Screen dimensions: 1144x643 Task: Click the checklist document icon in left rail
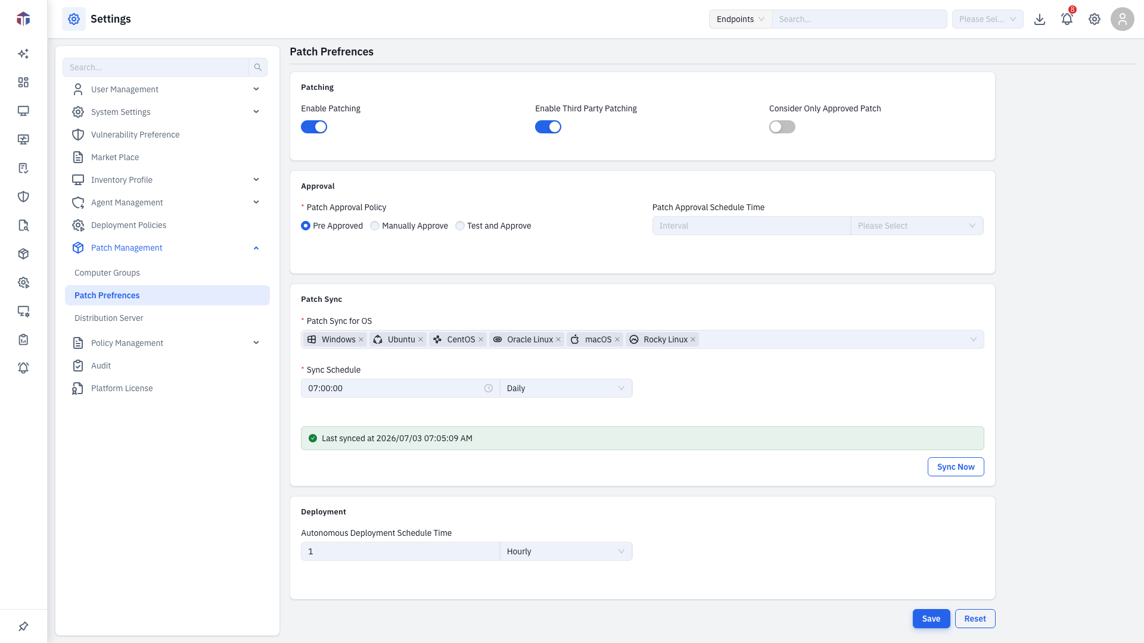[23, 168]
